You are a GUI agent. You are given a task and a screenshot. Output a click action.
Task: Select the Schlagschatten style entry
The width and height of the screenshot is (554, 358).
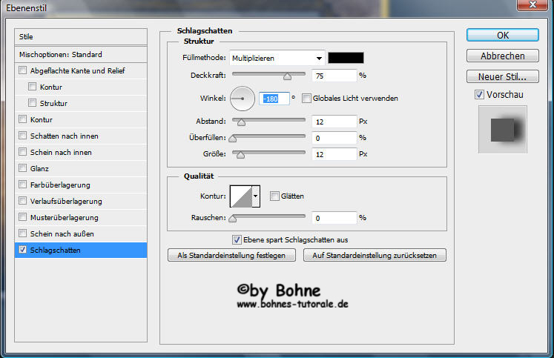click(56, 251)
